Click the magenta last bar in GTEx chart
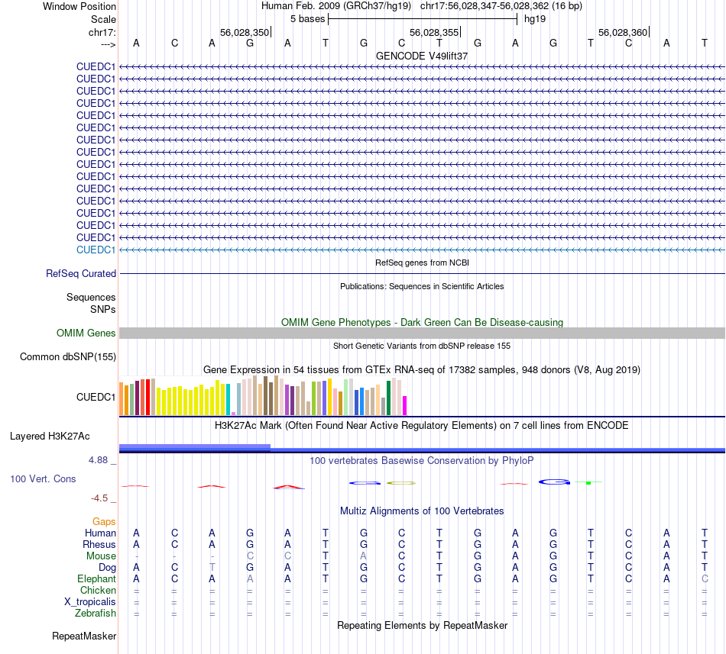The width and height of the screenshot is (726, 654). [405, 406]
